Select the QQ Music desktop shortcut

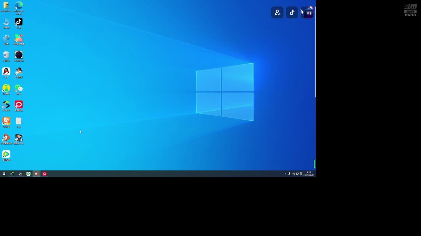pos(6,89)
